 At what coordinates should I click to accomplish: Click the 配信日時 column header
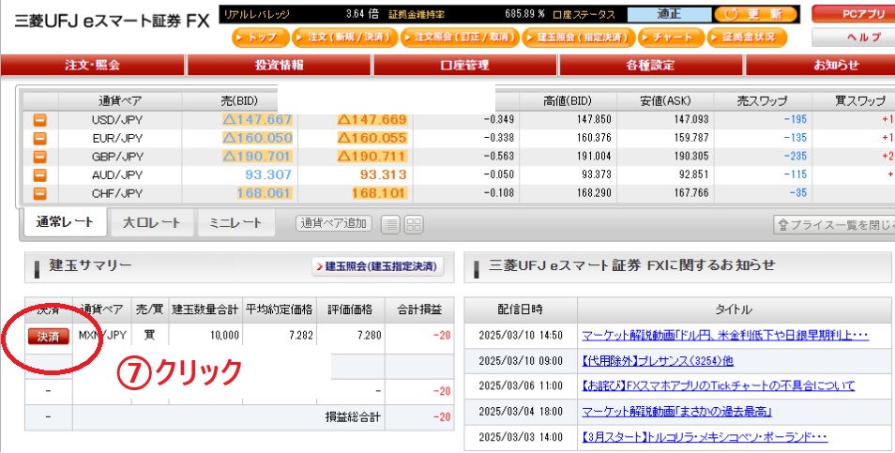pyautogui.click(x=521, y=310)
